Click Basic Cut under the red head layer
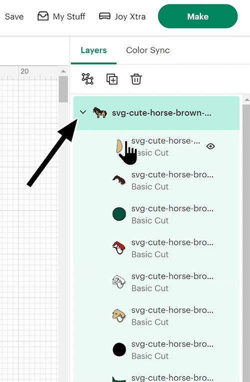The width and height of the screenshot is (250, 382). (150, 254)
